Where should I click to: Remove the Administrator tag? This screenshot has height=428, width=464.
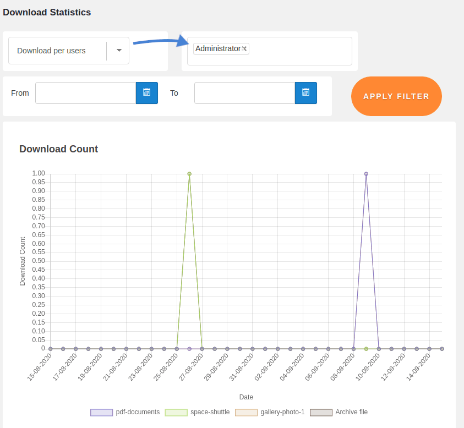(244, 48)
